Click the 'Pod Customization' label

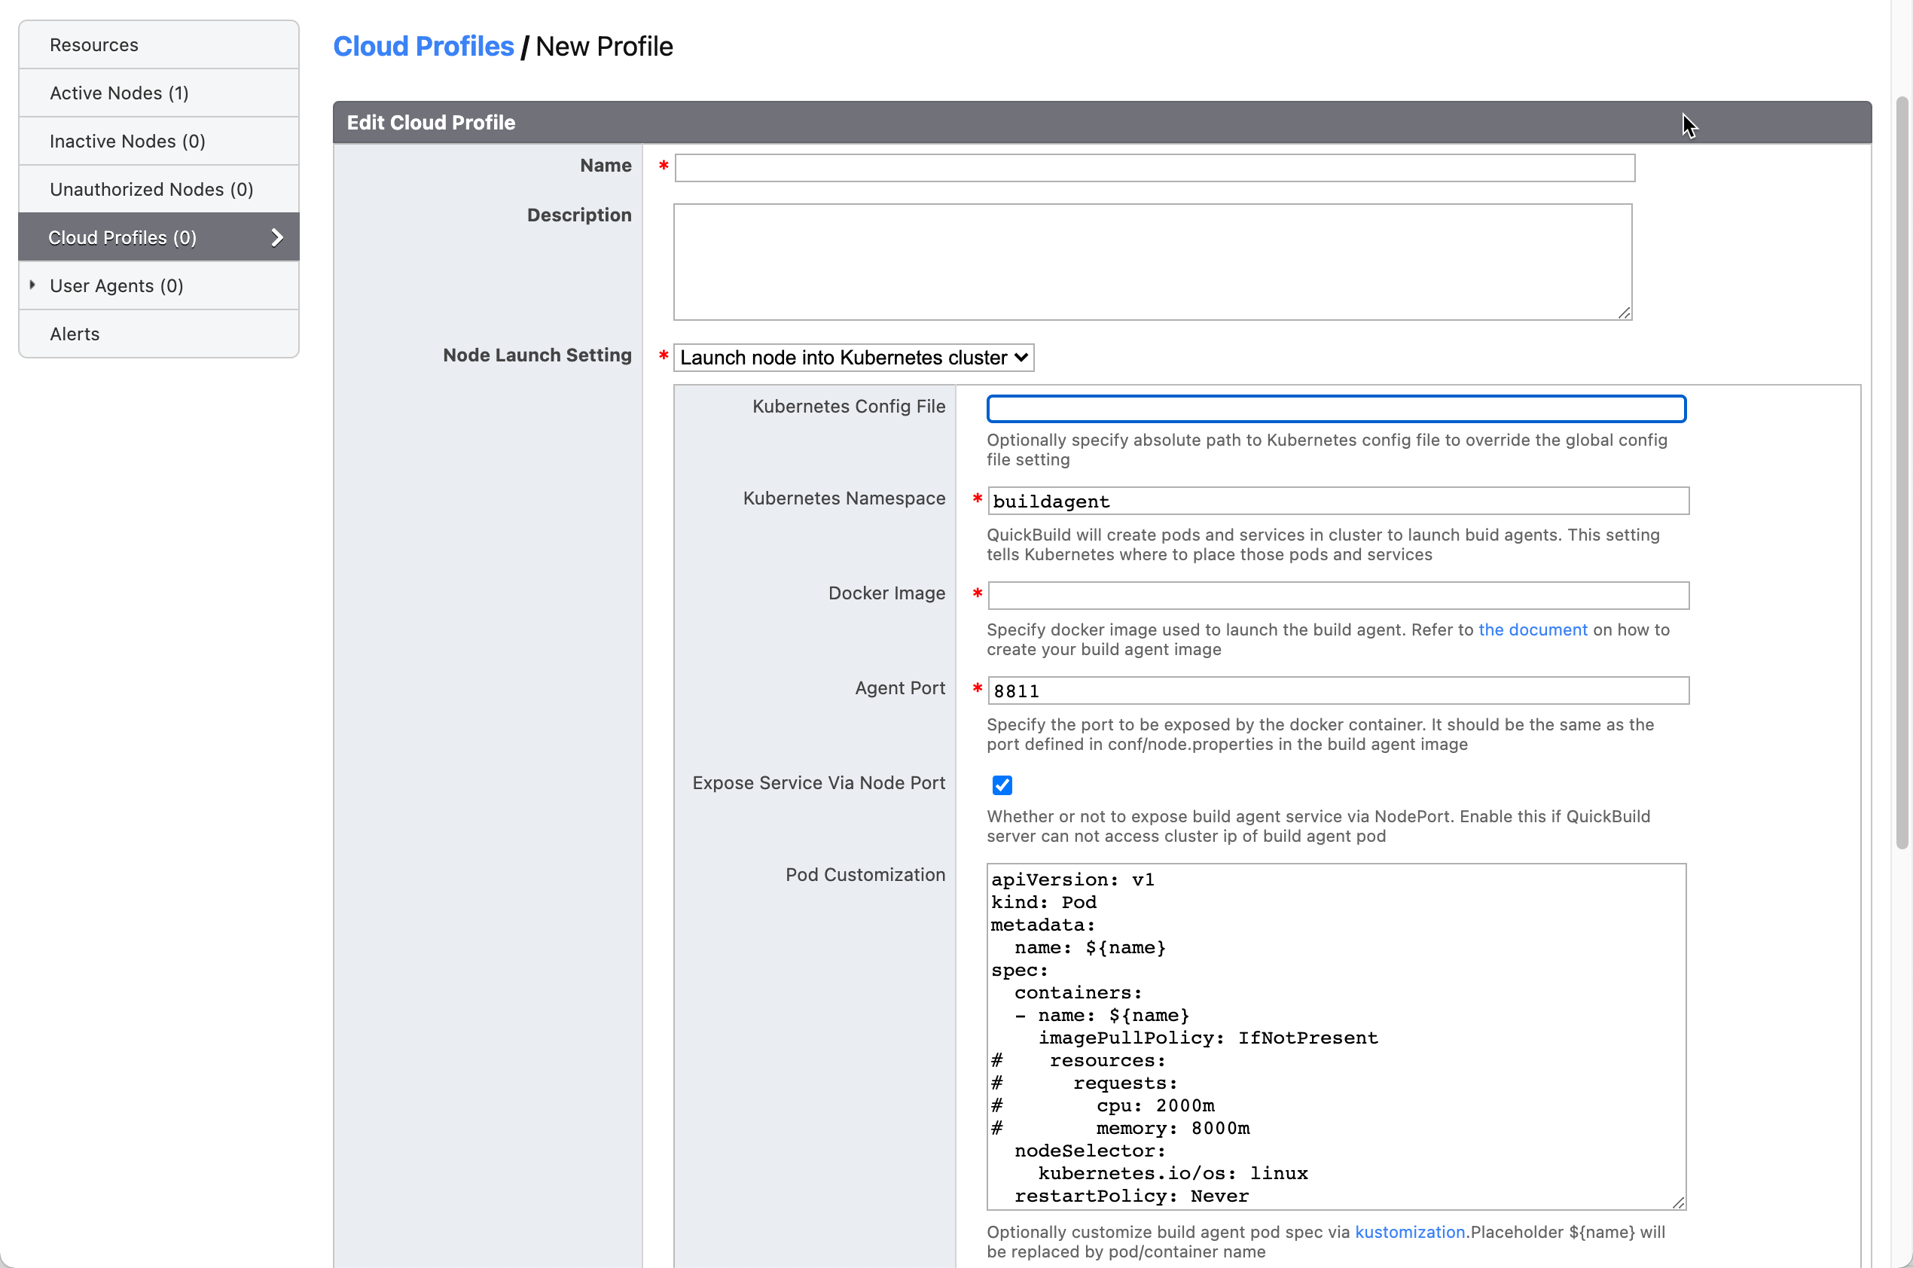pyautogui.click(x=865, y=875)
